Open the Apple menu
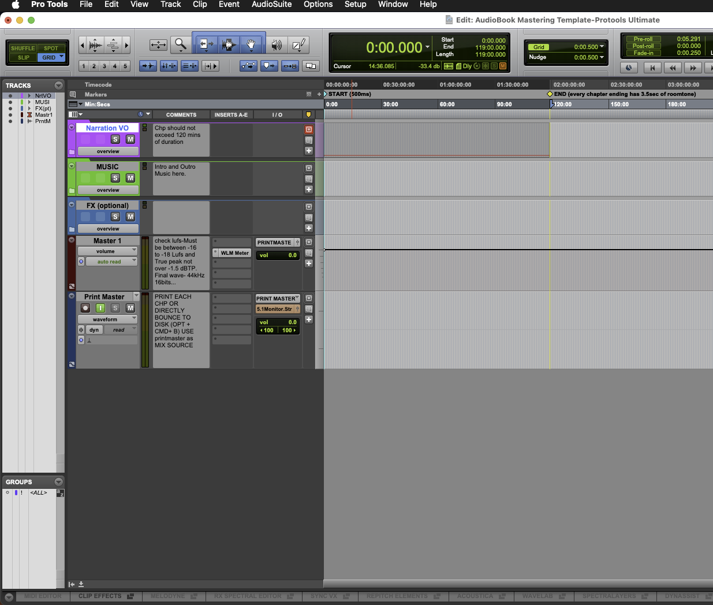 point(16,5)
